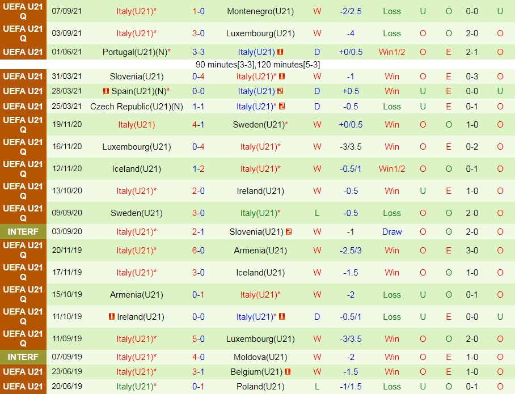Screen dimensions: 515x394
Task: Click card icon in Czech Republic match row
Action: (x=282, y=106)
